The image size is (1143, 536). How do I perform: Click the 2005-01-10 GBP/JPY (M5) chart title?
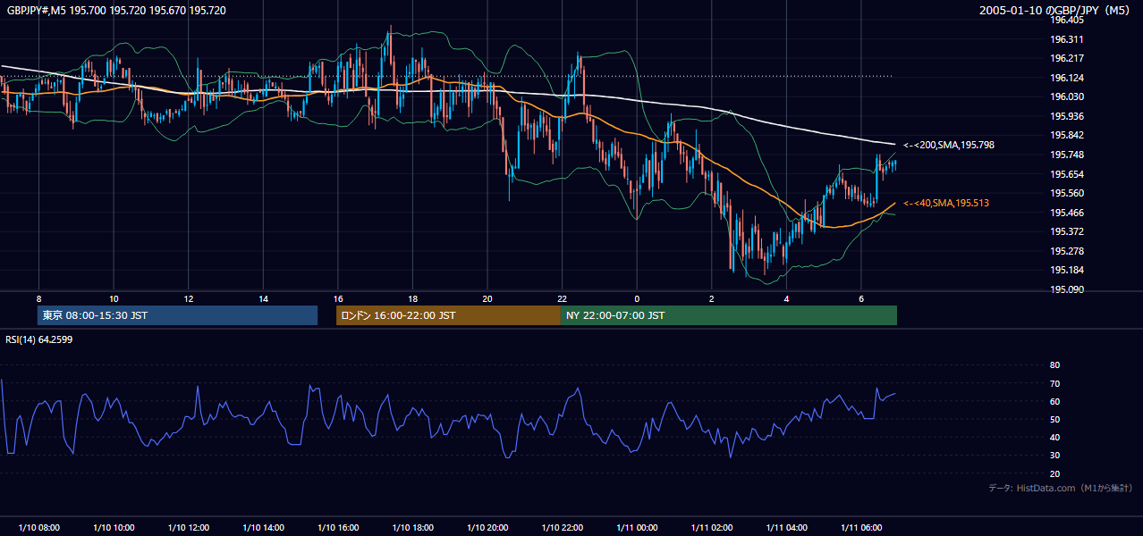tap(1056, 10)
